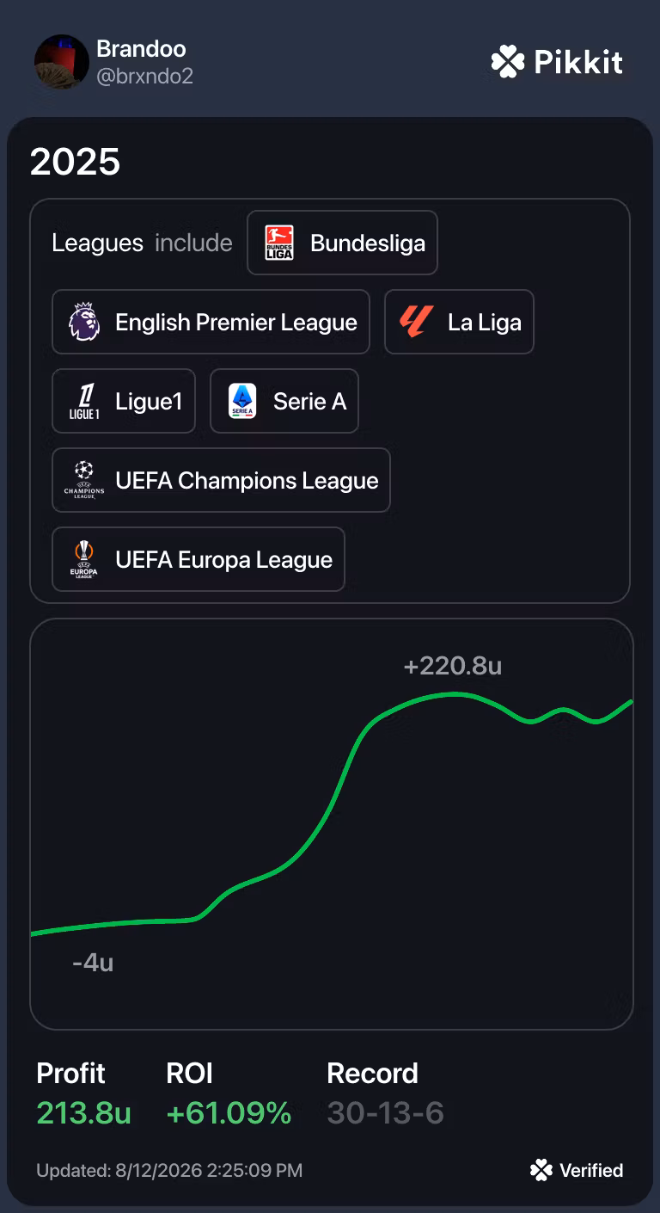Click the green profit line graph

332,813
